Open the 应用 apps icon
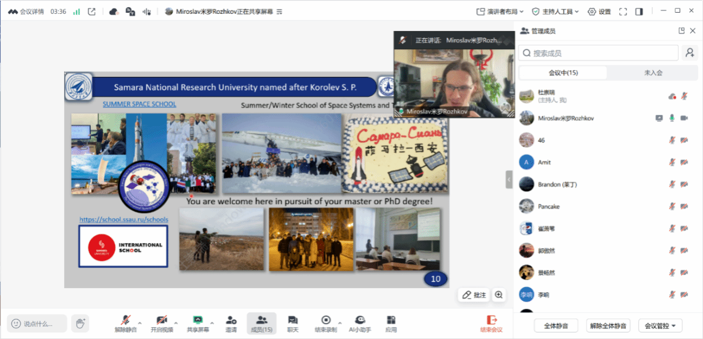The width and height of the screenshot is (703, 339). pyautogui.click(x=391, y=323)
